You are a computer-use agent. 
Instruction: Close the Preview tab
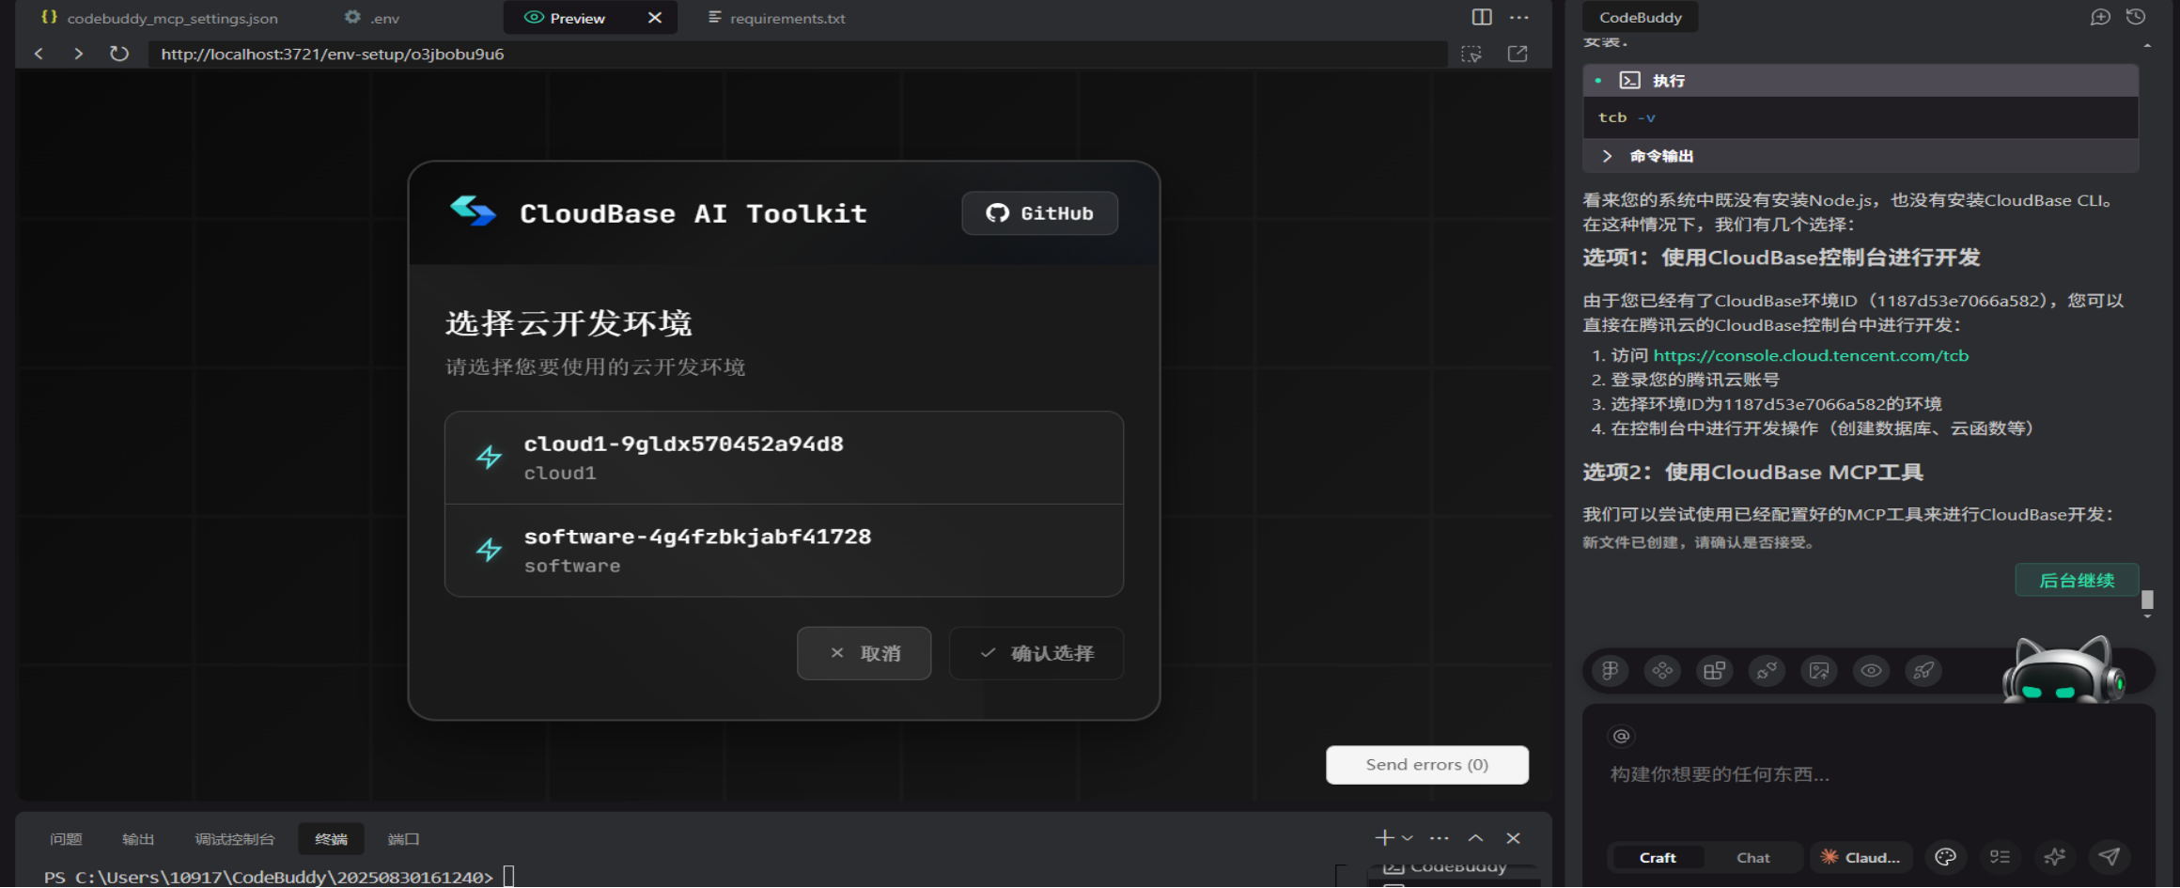pyautogui.click(x=655, y=18)
